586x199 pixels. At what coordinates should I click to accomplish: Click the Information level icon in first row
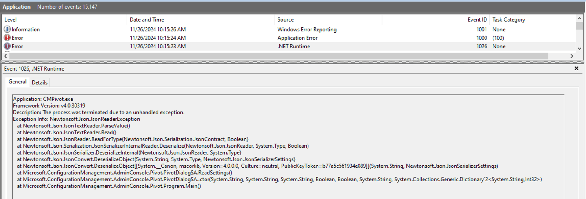click(7, 29)
